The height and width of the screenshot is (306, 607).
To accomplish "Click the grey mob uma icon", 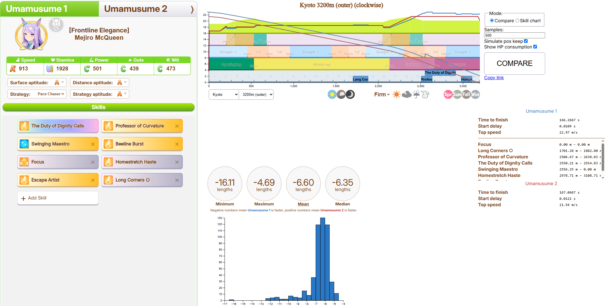I will click(x=56, y=25).
